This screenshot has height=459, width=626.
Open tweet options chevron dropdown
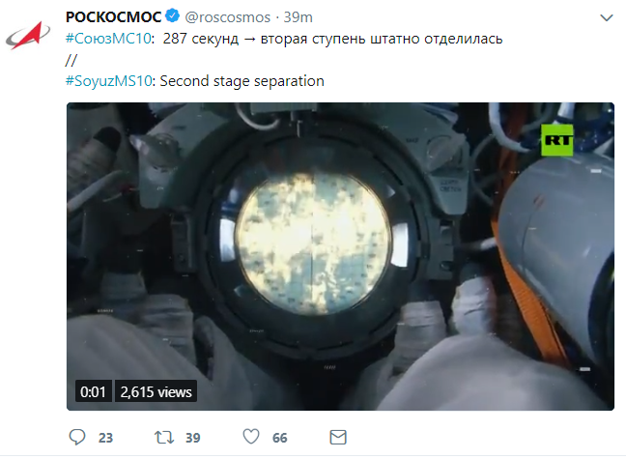(x=607, y=18)
